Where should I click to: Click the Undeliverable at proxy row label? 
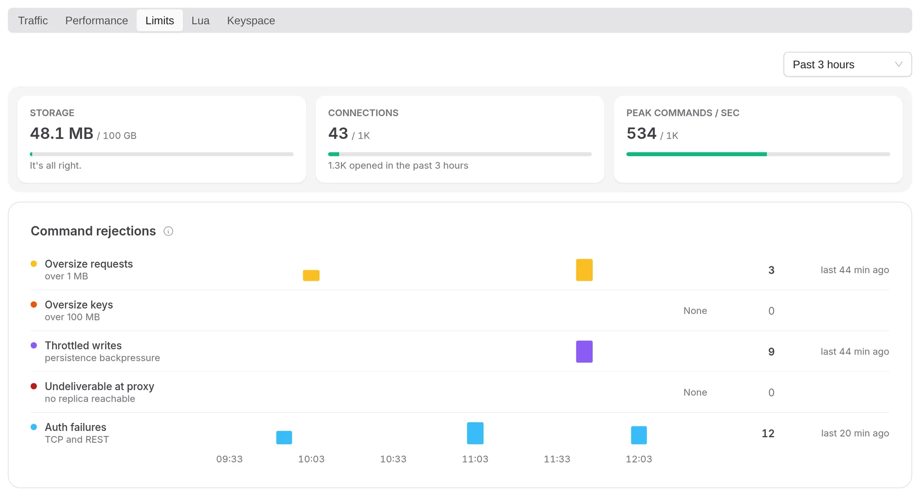pos(99,386)
